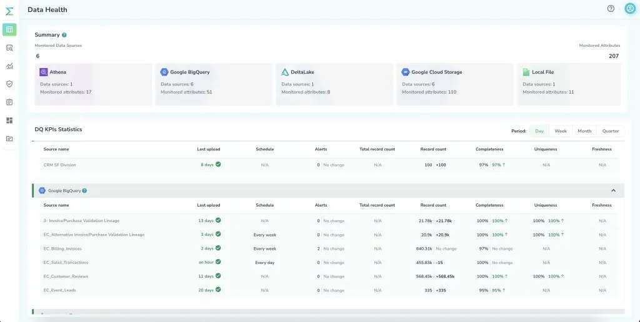
Task: Open the analytics chart icon in sidebar
Action: pyautogui.click(x=9, y=66)
